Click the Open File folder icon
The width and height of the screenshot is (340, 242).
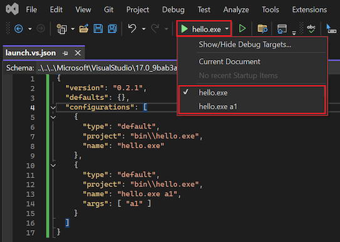click(x=84, y=29)
